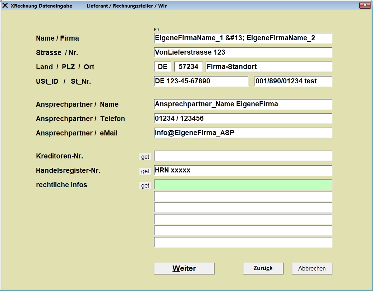The image size is (373, 291).
Task: Focus the St_Nr. field with 001/890/01234
Action: 293,81
